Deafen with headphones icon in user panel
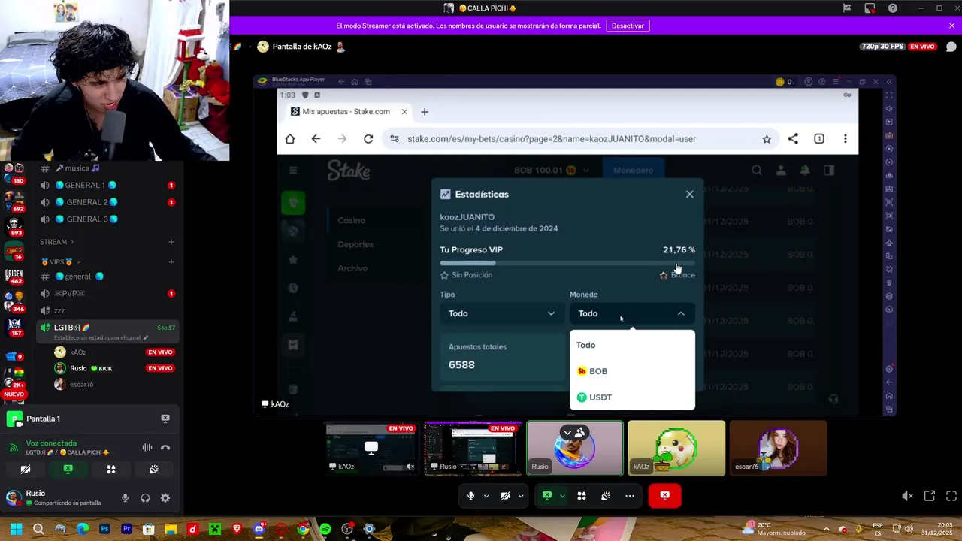 pyautogui.click(x=145, y=498)
